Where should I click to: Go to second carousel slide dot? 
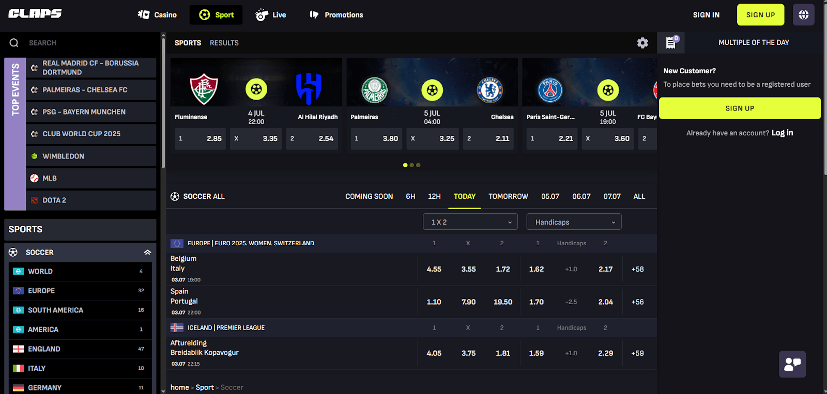[412, 165]
